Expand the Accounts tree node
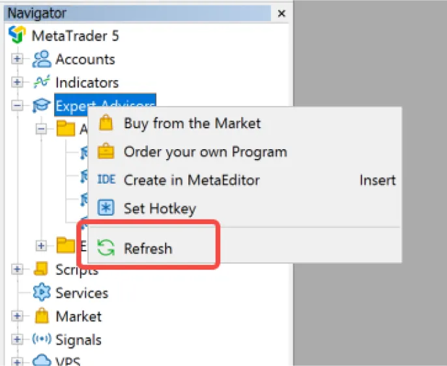 17,59
